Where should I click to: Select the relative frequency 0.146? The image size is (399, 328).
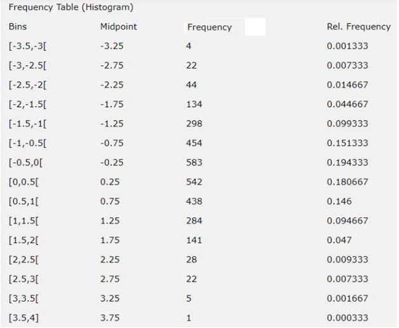tap(338, 201)
